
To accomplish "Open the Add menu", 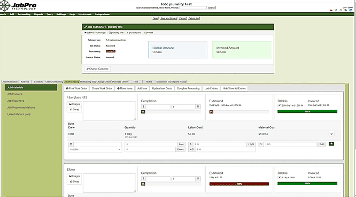I will (x=12, y=14).
